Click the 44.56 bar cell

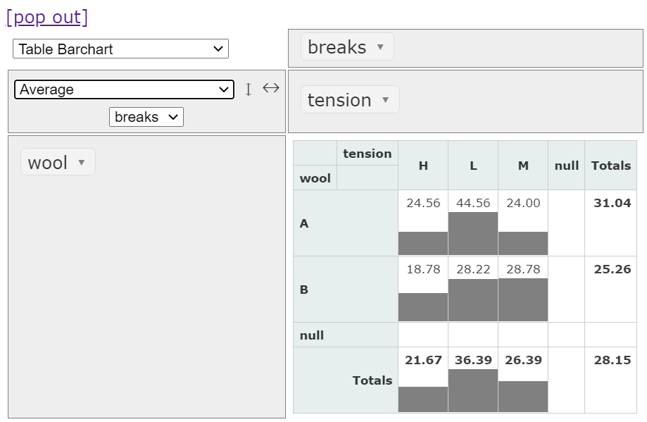[x=473, y=223]
